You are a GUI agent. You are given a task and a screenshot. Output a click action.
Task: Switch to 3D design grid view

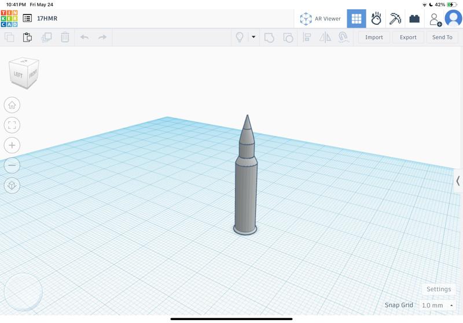[x=357, y=18]
